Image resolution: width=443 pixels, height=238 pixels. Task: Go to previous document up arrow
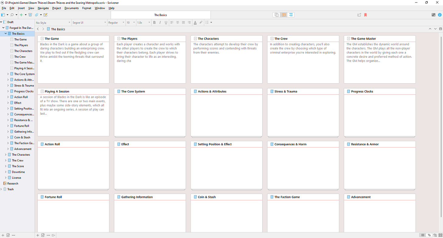tap(430, 29)
